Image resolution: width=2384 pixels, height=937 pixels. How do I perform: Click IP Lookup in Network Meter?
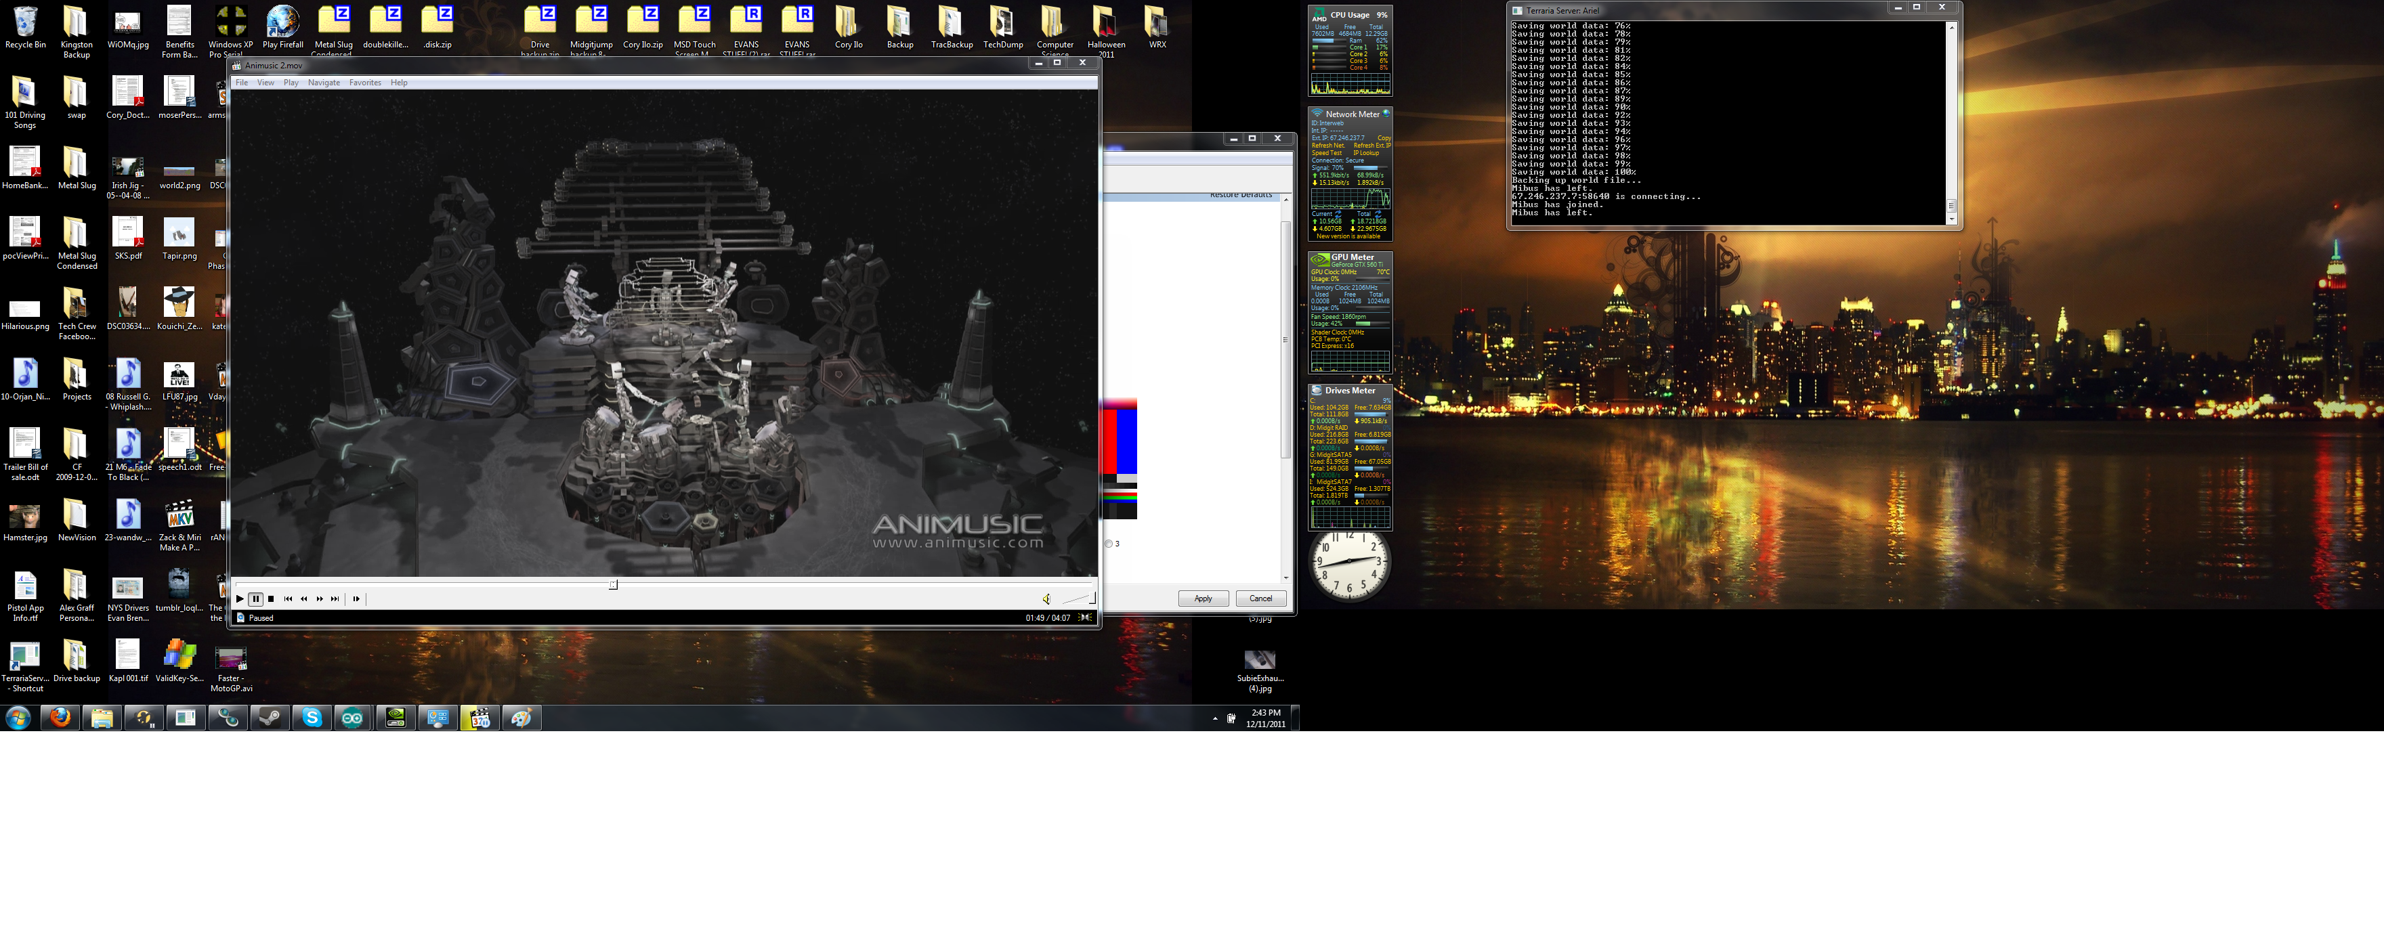pyautogui.click(x=1366, y=152)
